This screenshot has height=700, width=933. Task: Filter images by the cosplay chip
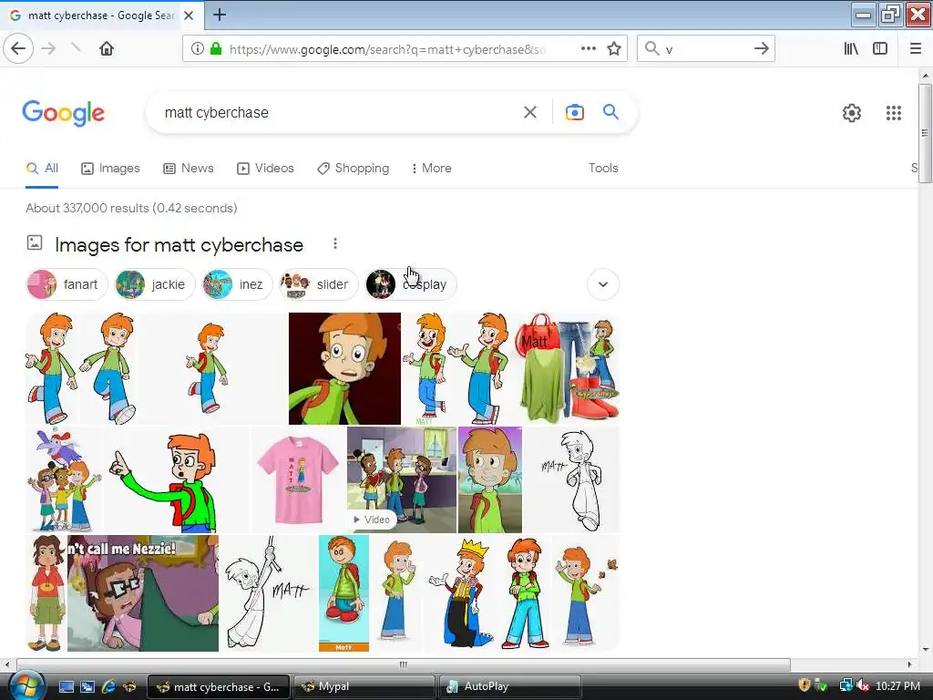pos(411,284)
